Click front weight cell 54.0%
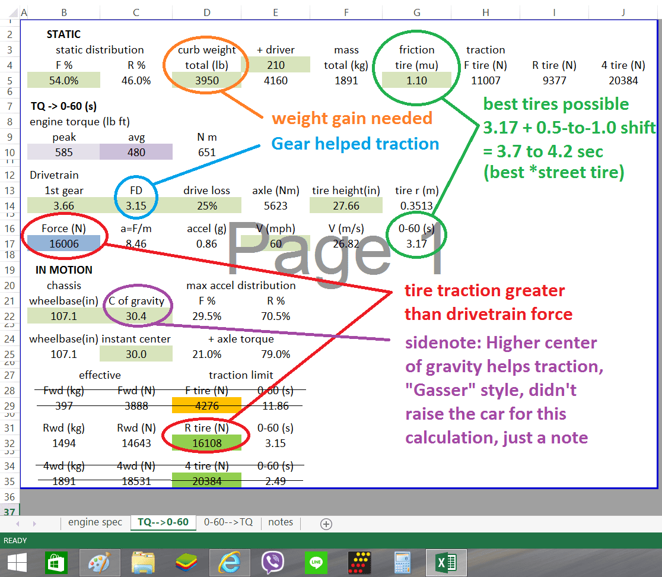 click(x=63, y=80)
